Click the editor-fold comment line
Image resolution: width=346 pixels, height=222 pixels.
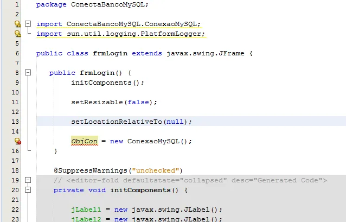[x=190, y=180]
